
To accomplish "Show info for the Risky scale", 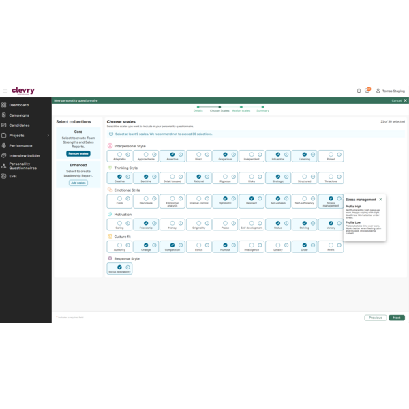I will [x=260, y=177].
